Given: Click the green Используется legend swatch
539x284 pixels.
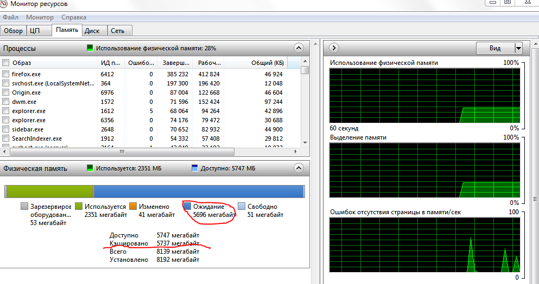Looking at the screenshot, I should [79, 206].
